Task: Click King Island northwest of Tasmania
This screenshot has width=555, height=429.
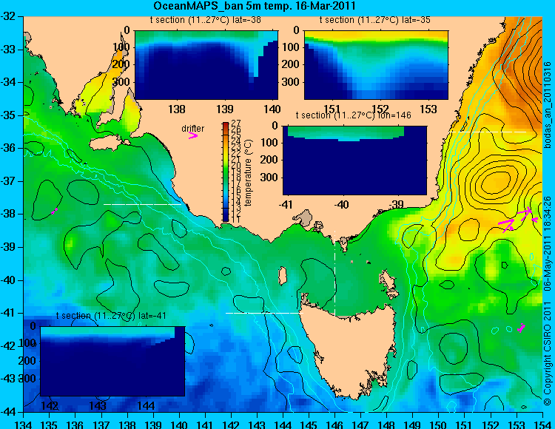Action: (283, 276)
